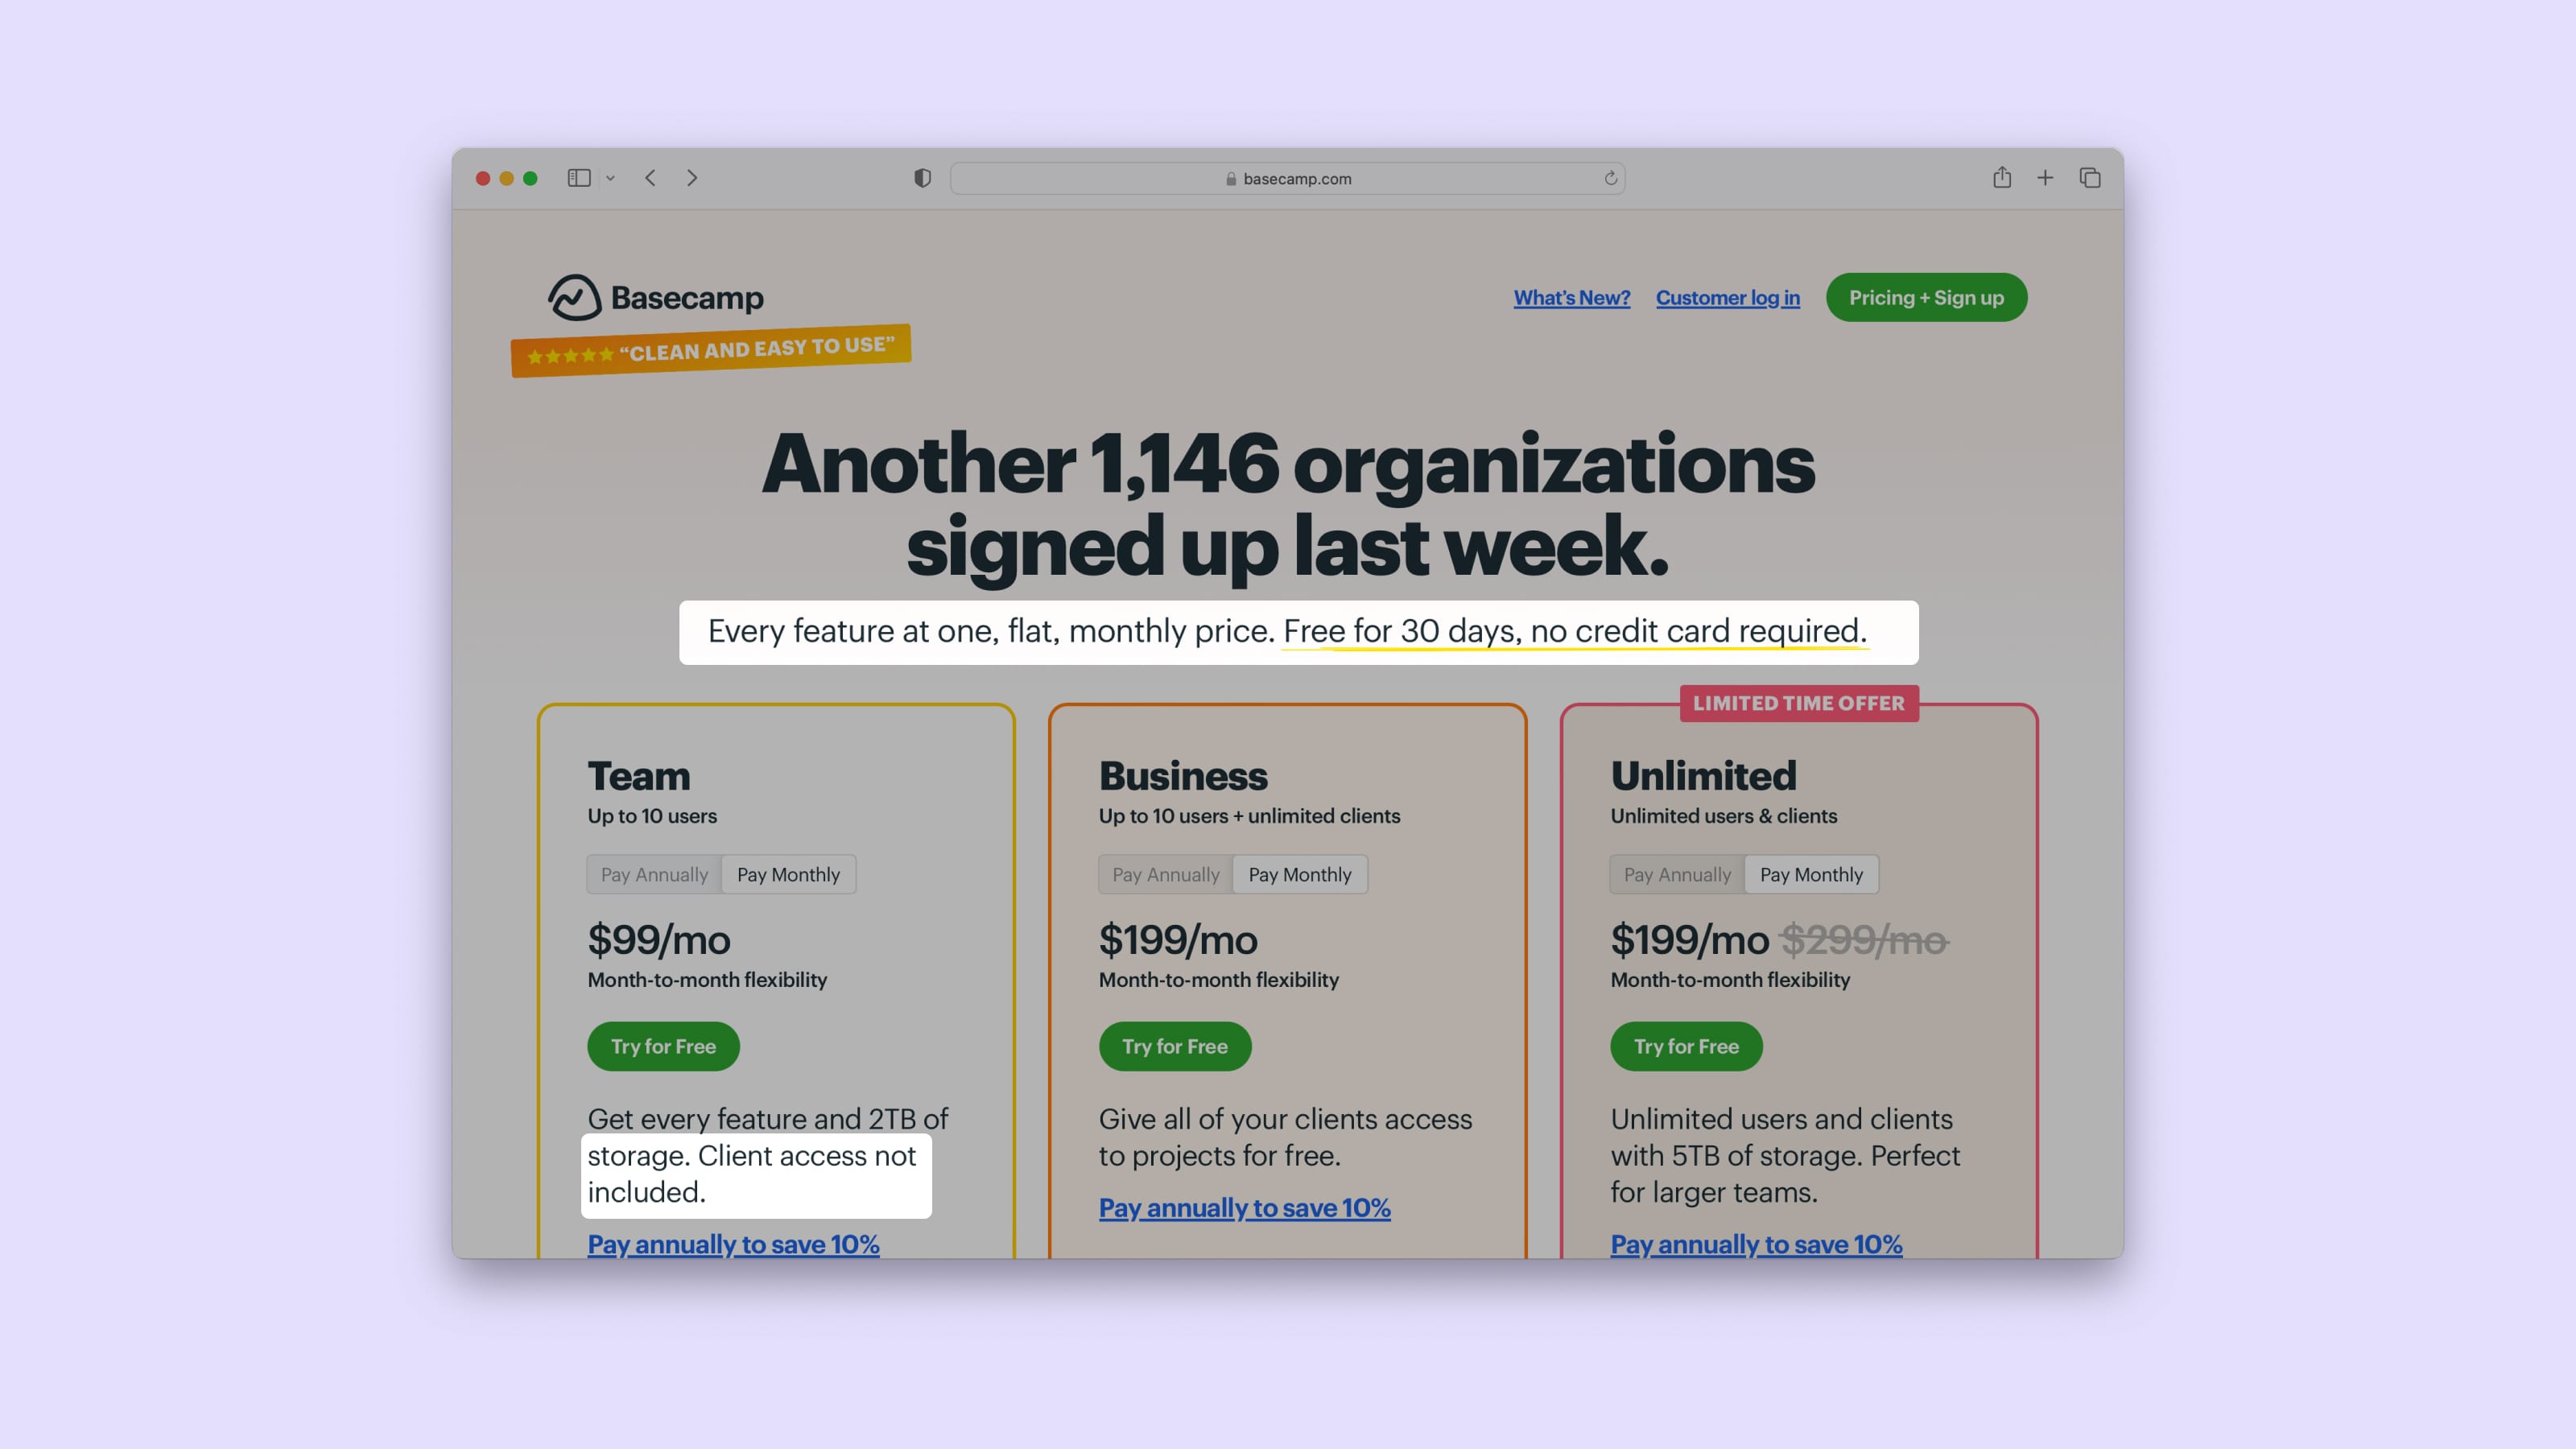Click Try for Free on Business plan
The image size is (2576, 1449).
1174,1046
